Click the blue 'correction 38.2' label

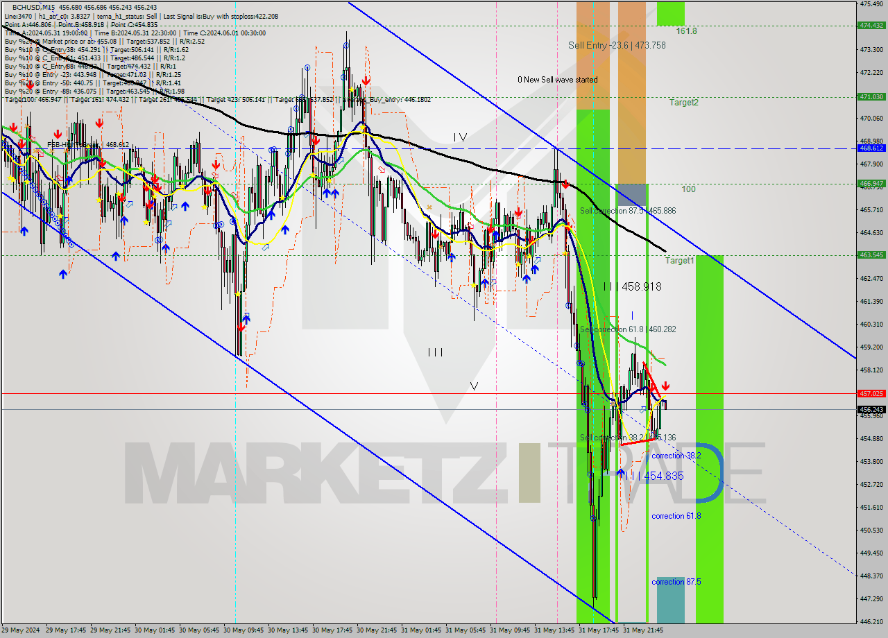point(676,456)
